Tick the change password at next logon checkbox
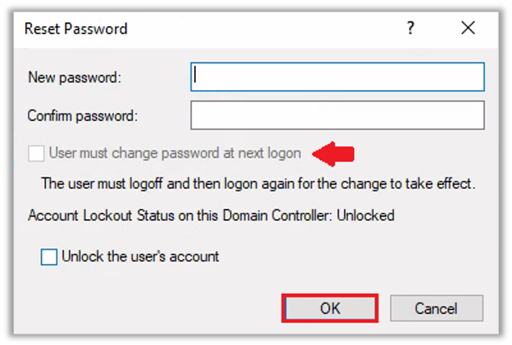The height and width of the screenshot is (345, 512). coord(36,153)
